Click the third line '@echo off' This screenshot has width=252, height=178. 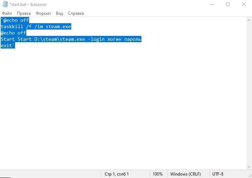point(13,33)
